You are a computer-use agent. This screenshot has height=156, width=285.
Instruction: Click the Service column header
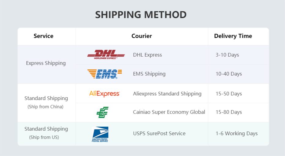[x=43, y=36]
